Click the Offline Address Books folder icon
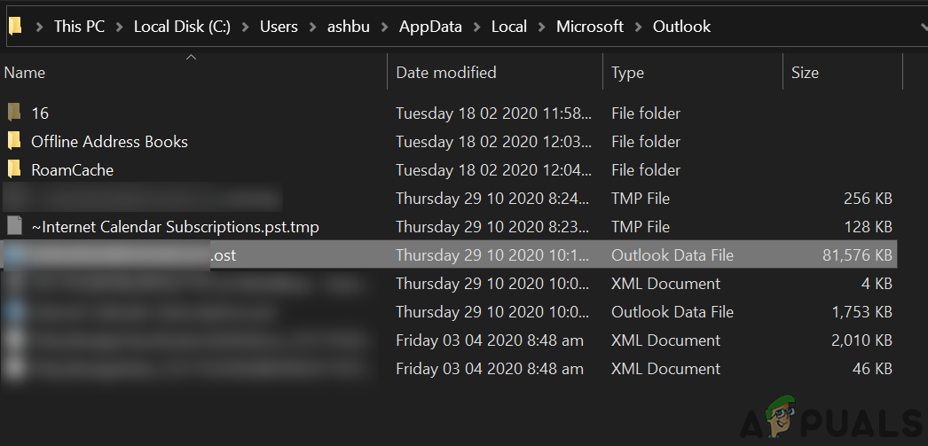 (x=13, y=141)
